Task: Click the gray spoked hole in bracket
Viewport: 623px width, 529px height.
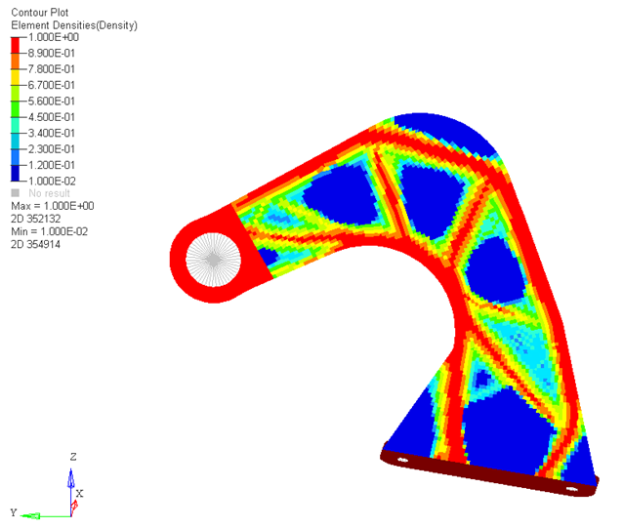Action: pos(213,260)
